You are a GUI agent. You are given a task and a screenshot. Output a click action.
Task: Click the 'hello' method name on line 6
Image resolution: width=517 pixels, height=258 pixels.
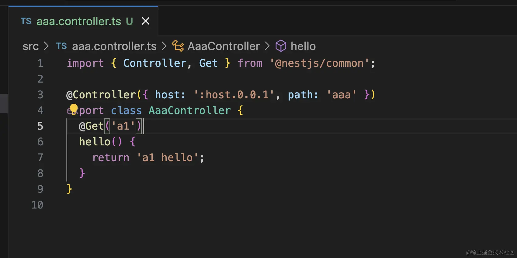[x=95, y=142]
